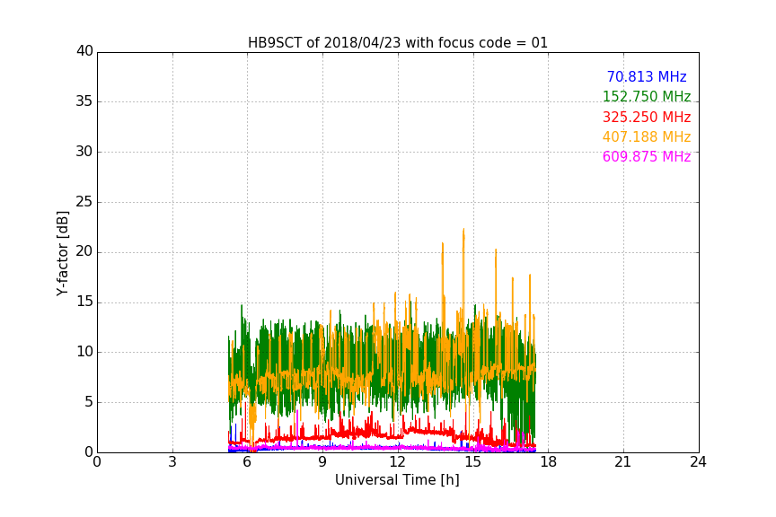Click the y-axis tick label 40

(x=84, y=51)
